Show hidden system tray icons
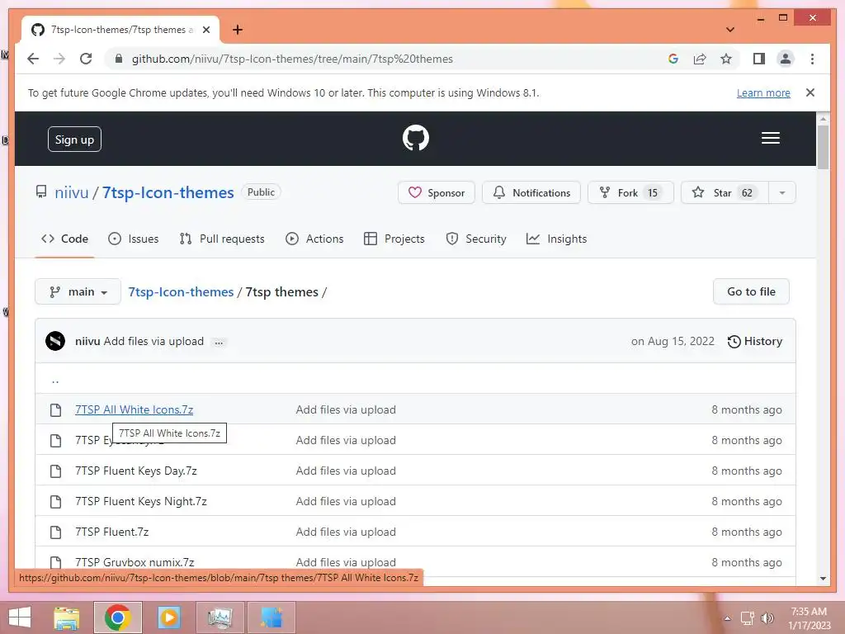This screenshot has height=634, width=845. [x=727, y=618]
